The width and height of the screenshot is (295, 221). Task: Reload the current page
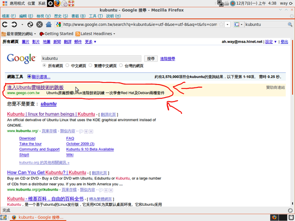point(30,25)
